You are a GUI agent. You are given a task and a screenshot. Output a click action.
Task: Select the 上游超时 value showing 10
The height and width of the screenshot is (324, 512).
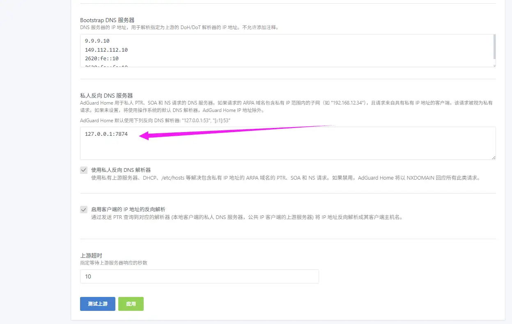point(199,276)
